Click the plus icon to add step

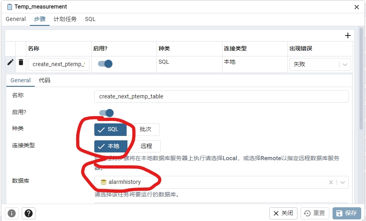[x=348, y=35]
